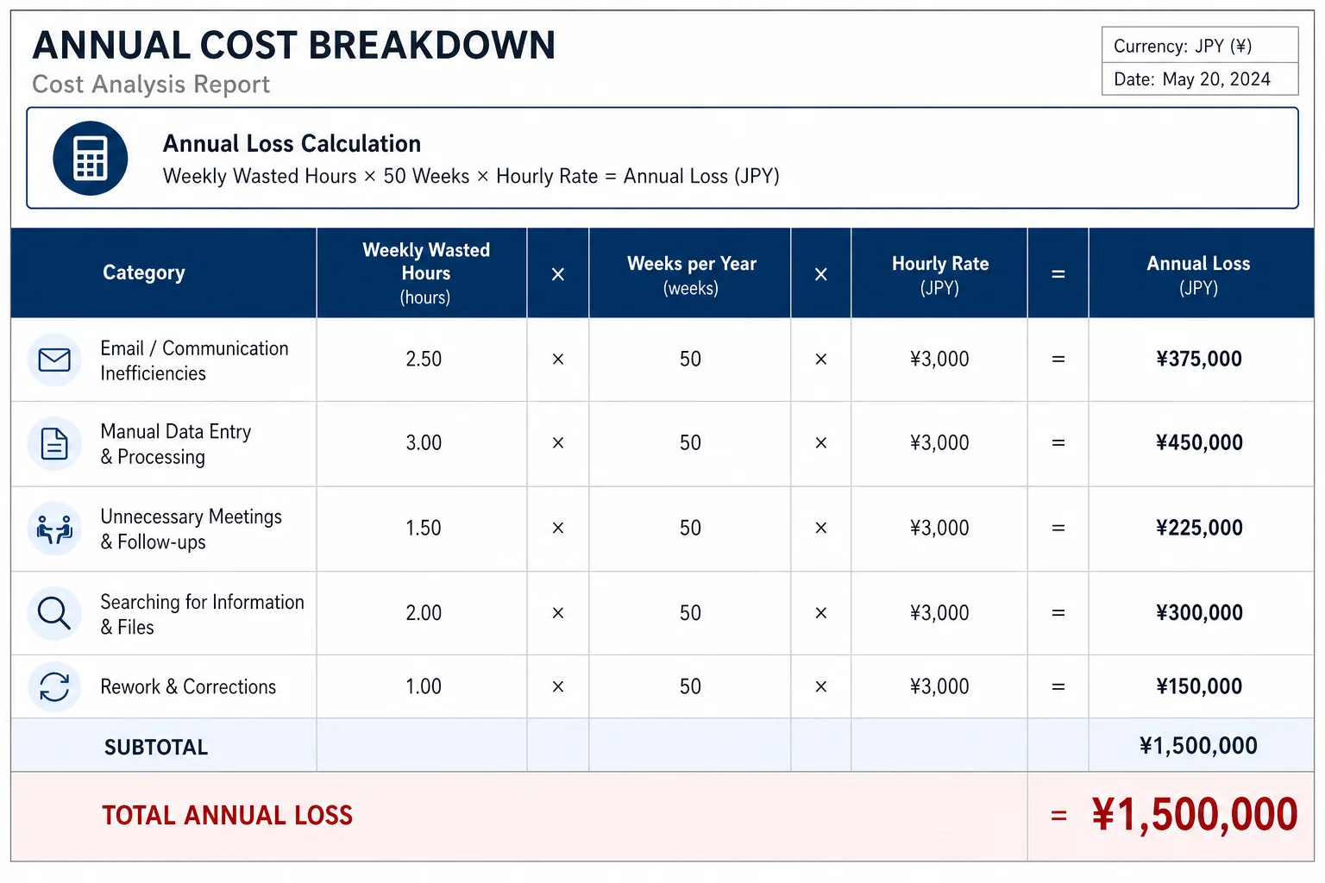Click the magnifying glass icon for Searching
The height and width of the screenshot is (883, 1325).
pyautogui.click(x=54, y=613)
